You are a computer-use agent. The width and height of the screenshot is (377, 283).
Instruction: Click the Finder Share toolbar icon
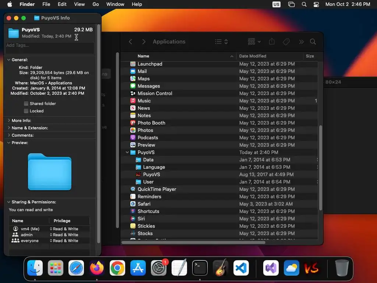pos(272,42)
